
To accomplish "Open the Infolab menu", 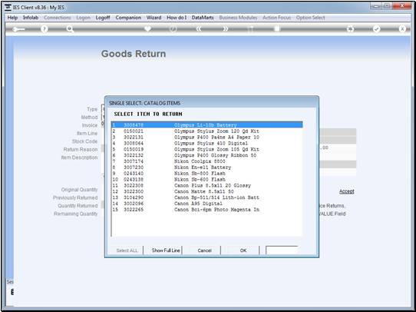I will (31, 18).
